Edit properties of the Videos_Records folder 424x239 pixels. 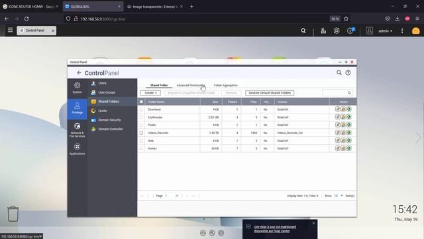(337, 133)
